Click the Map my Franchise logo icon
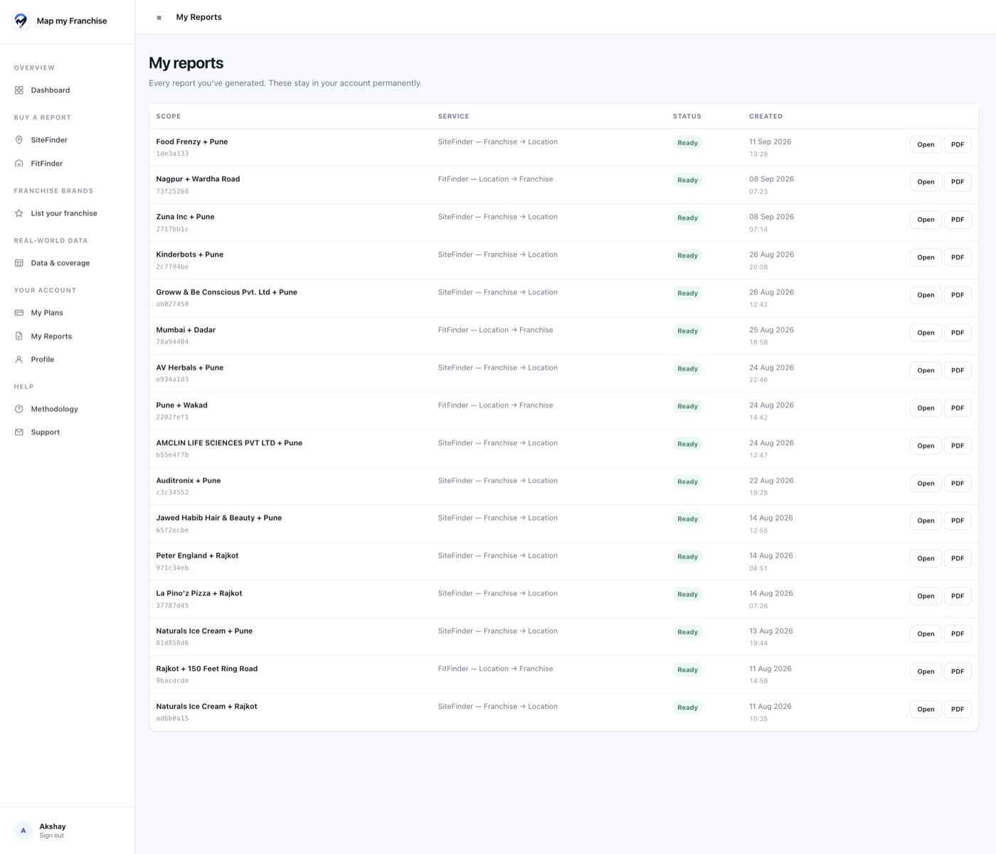This screenshot has height=854, width=996. click(x=21, y=21)
